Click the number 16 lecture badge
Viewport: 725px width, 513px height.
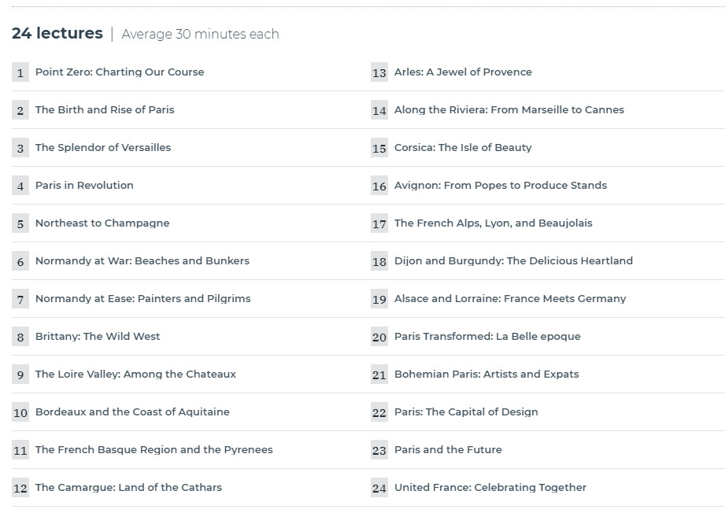(x=379, y=186)
